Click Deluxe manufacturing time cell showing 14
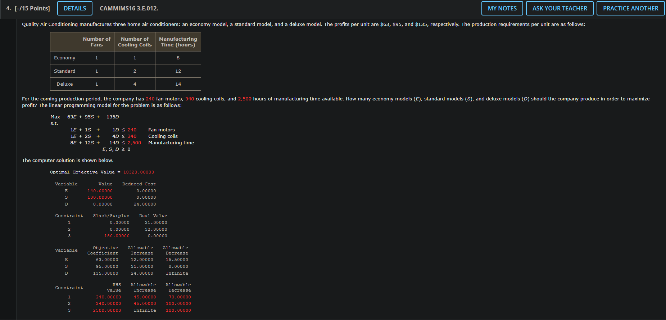 pyautogui.click(x=178, y=84)
